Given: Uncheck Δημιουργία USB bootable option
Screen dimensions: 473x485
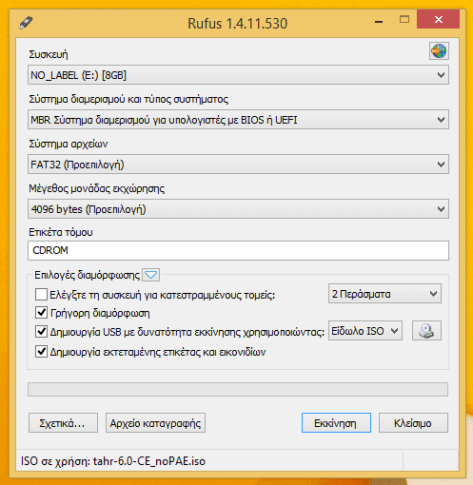Looking at the screenshot, I should (x=41, y=332).
